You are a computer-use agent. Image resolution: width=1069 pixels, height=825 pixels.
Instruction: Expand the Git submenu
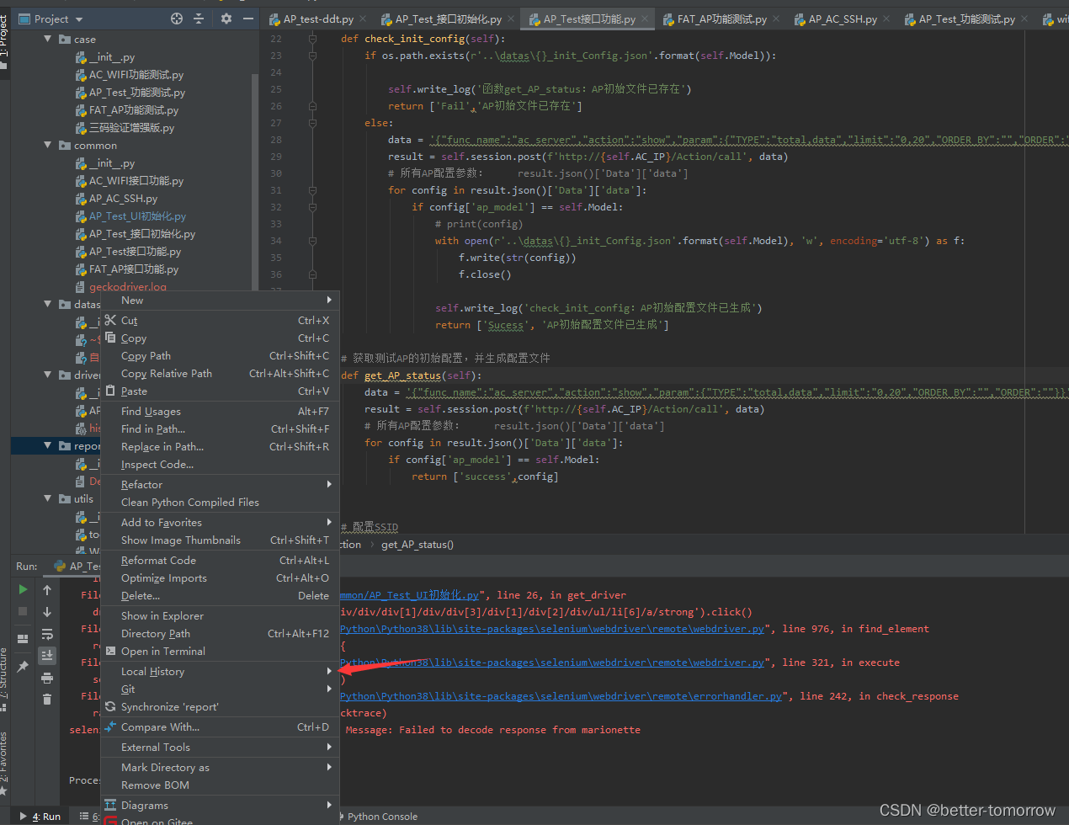(x=220, y=689)
